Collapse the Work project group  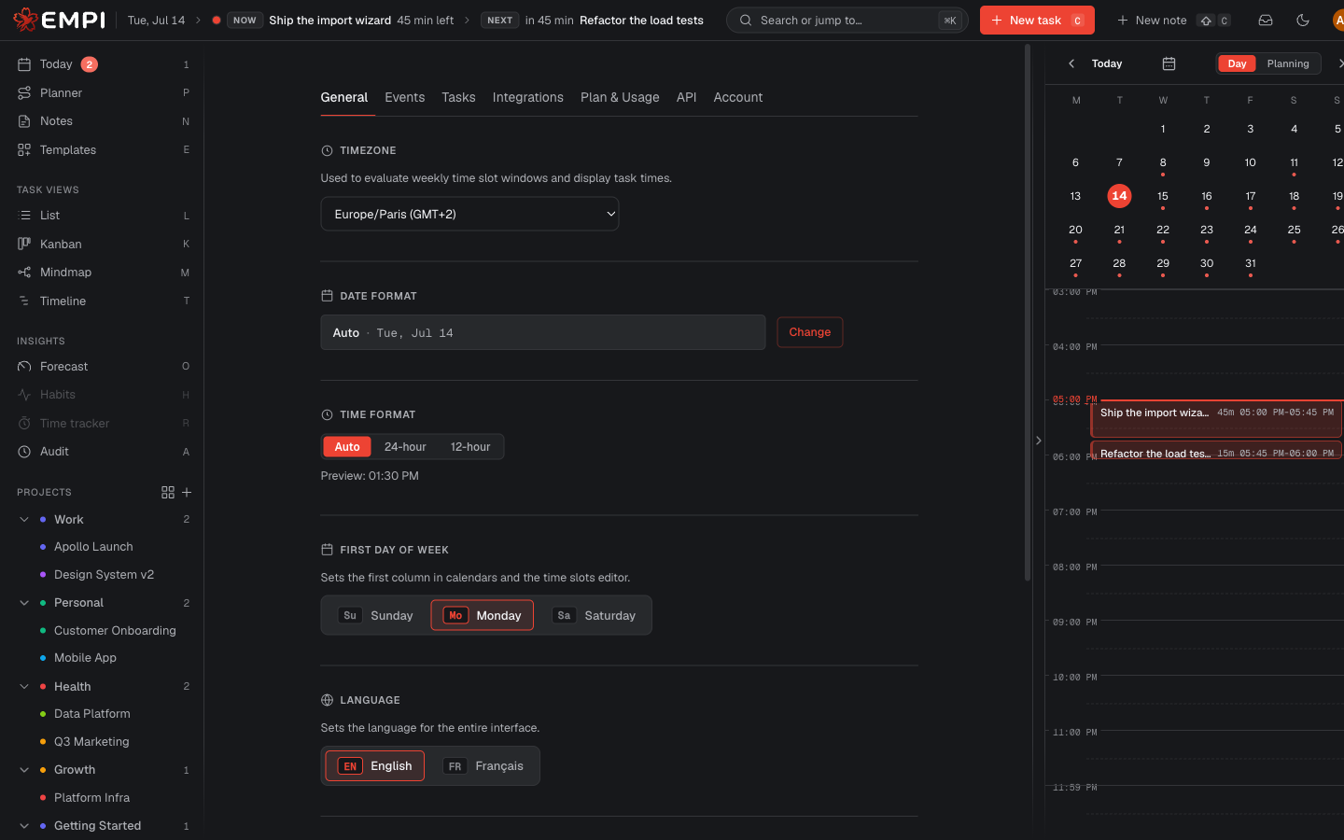(24, 519)
